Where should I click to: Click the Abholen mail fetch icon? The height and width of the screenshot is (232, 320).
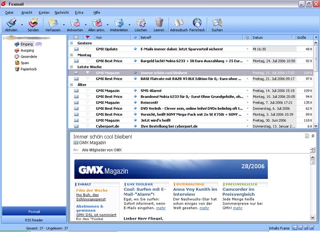11,23
